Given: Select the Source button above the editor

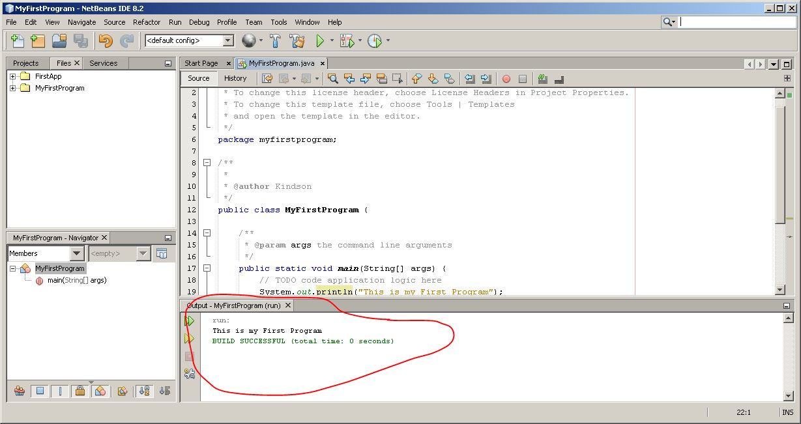Looking at the screenshot, I should pyautogui.click(x=198, y=78).
